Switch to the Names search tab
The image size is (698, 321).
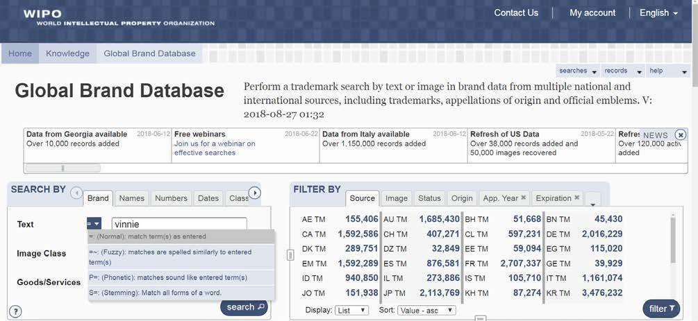click(x=132, y=198)
